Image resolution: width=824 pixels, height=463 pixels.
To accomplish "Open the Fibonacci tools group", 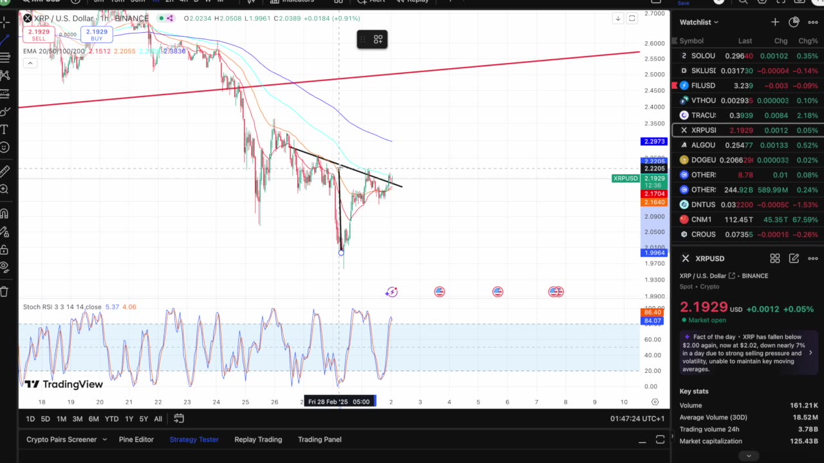I will point(5,58).
